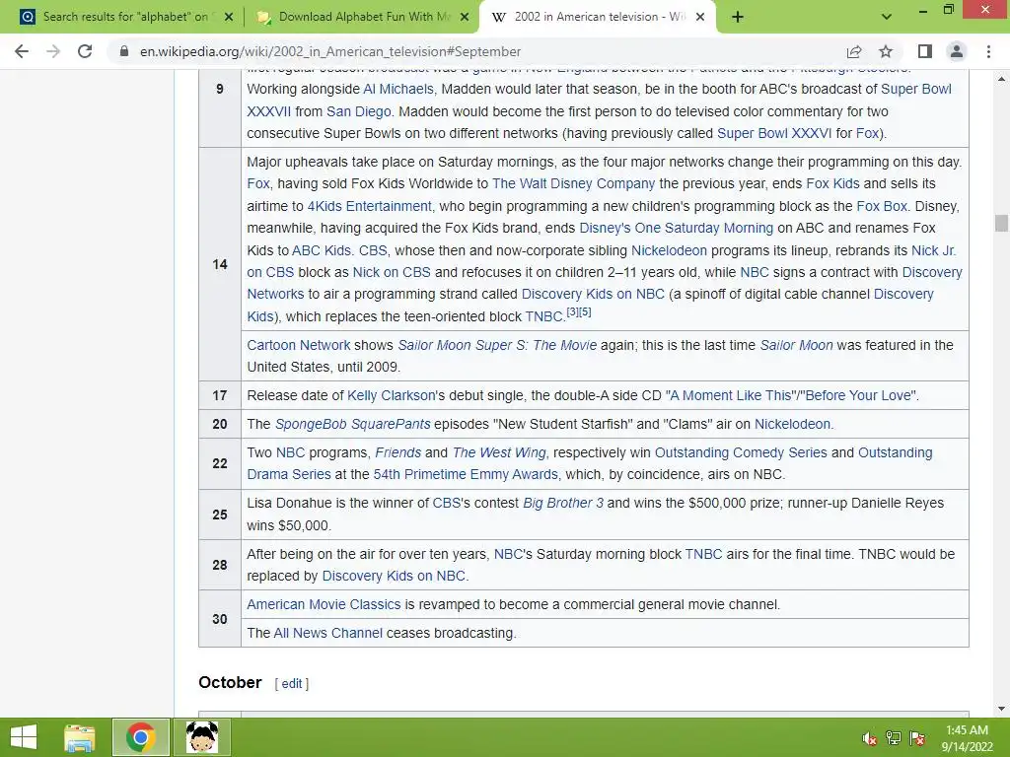This screenshot has width=1010, height=757.
Task: Open the Big Brother 3 link
Action: [563, 503]
